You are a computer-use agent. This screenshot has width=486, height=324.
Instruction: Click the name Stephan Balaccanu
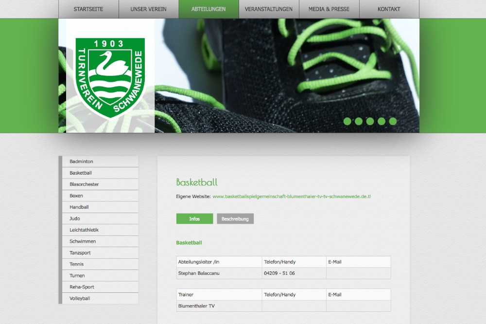coord(199,273)
